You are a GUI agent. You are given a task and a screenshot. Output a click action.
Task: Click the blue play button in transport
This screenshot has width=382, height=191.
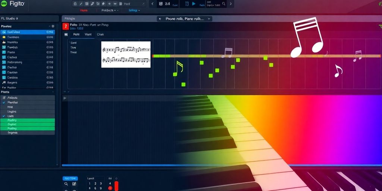tap(194, 4)
